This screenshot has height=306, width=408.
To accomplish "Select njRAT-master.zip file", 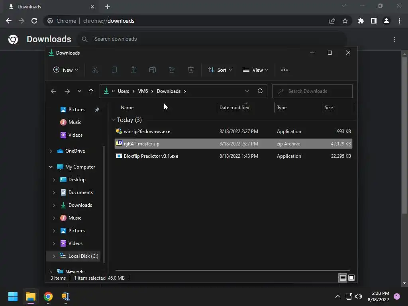I will (233, 143).
